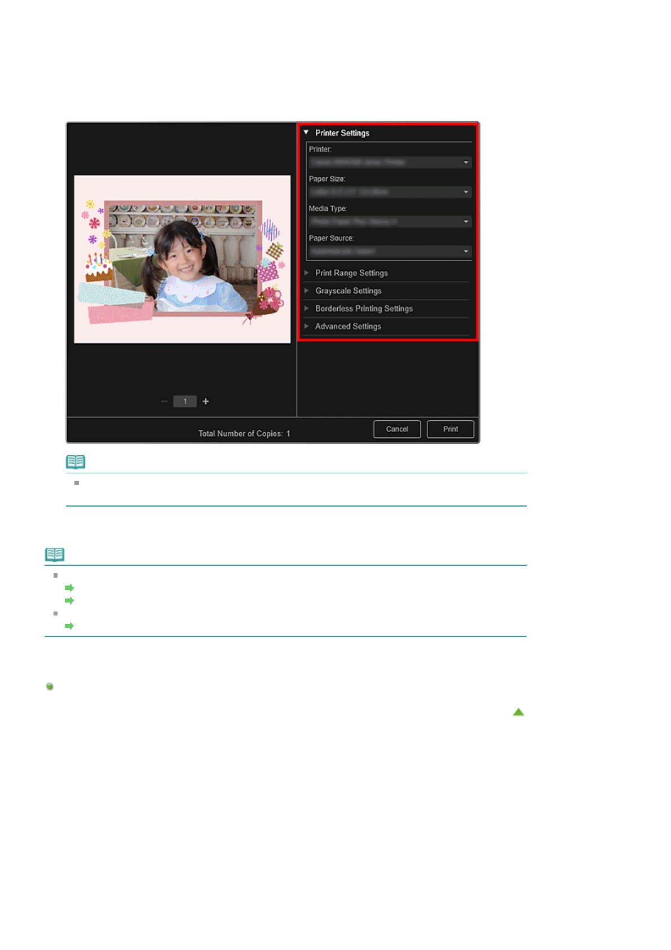
Task: Click the green page-top triangle icon
Action: (519, 712)
